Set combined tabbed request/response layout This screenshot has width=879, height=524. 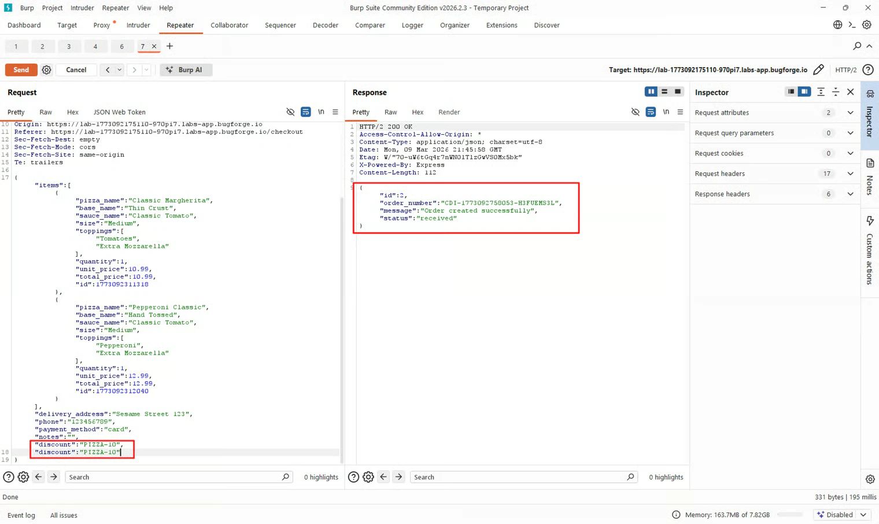[x=678, y=92]
